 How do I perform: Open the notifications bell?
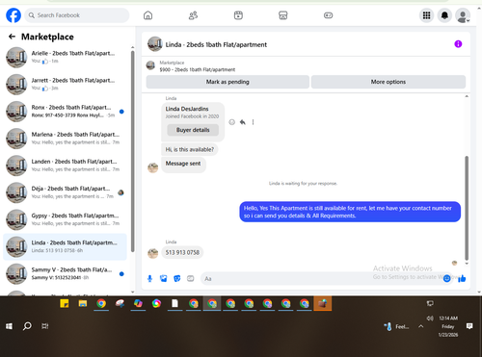point(444,15)
